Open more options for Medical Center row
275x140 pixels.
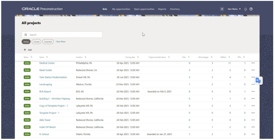click(x=253, y=63)
